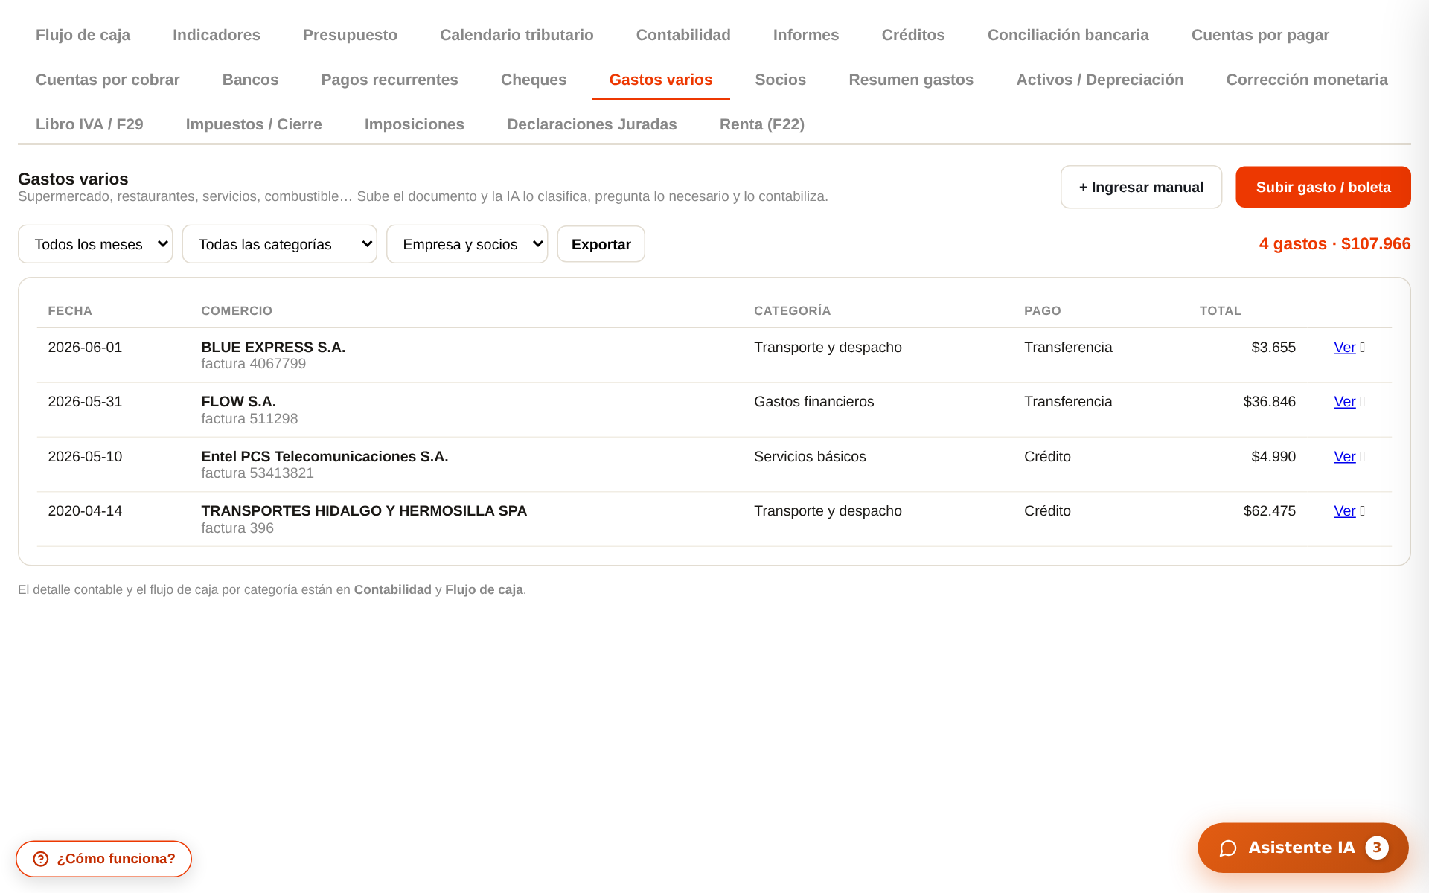The image size is (1429, 893).
Task: Click the small icon beside Ver in TRANSPORTES HIDALGO row
Action: point(1362,511)
